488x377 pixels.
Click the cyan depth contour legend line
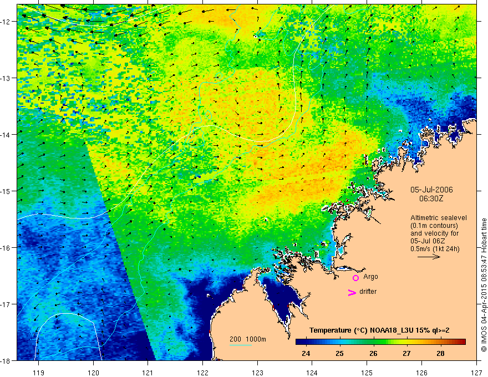click(x=241, y=345)
